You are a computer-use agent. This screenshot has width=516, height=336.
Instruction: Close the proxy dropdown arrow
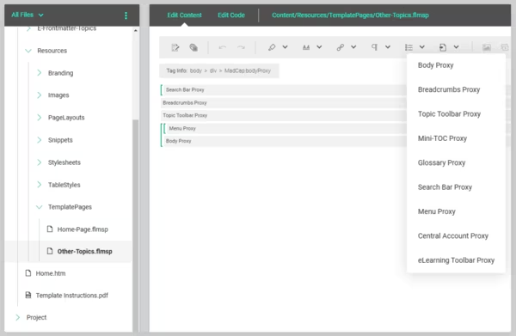pyautogui.click(x=456, y=47)
